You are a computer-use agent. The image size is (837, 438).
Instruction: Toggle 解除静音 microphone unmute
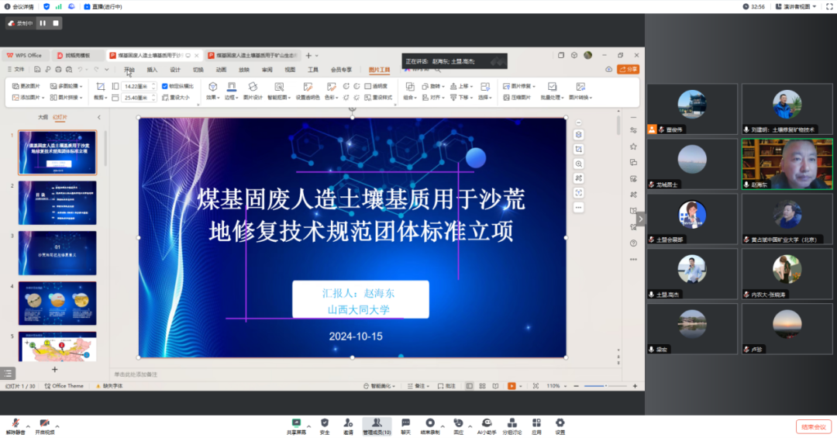(x=15, y=426)
